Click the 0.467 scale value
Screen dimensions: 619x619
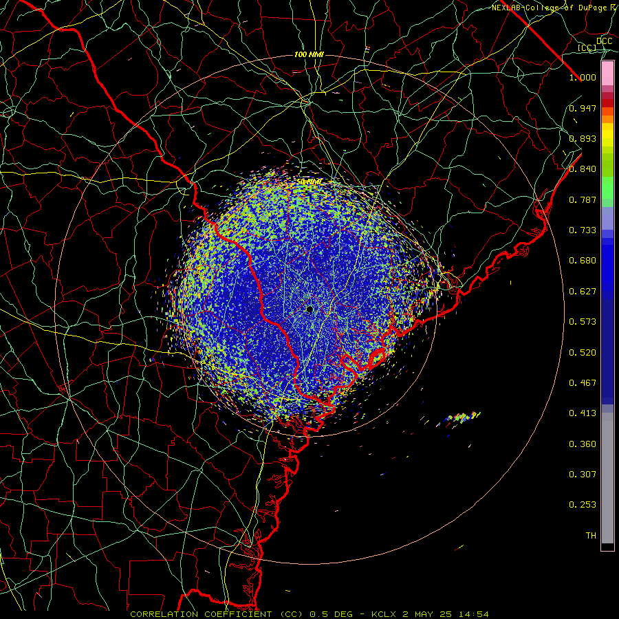click(583, 383)
